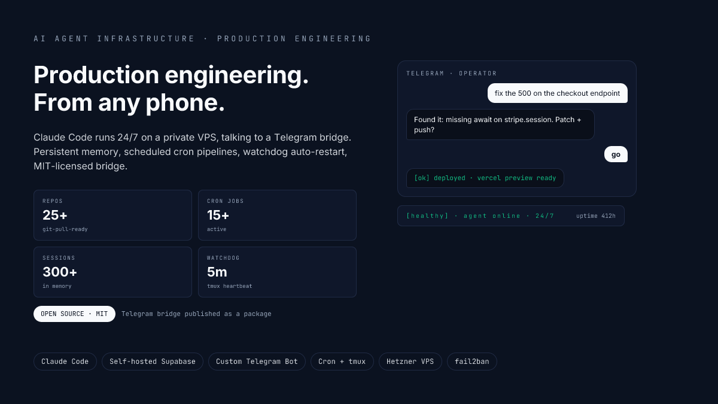
Task: Select the fail2ban tag
Action: (472, 362)
